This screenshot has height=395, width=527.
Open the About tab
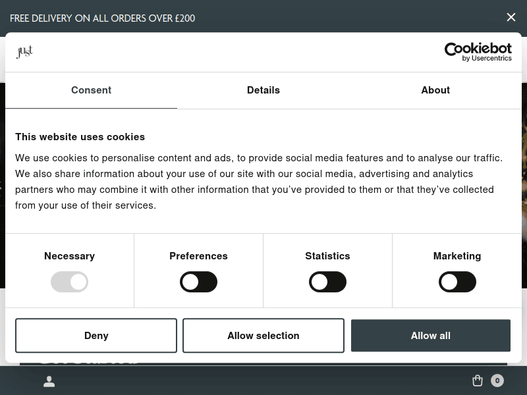coord(435,90)
